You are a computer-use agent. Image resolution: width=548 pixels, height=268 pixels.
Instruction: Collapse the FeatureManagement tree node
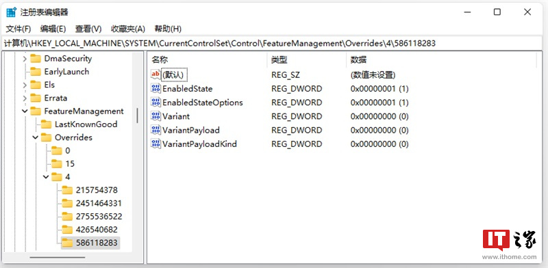pyautogui.click(x=25, y=111)
